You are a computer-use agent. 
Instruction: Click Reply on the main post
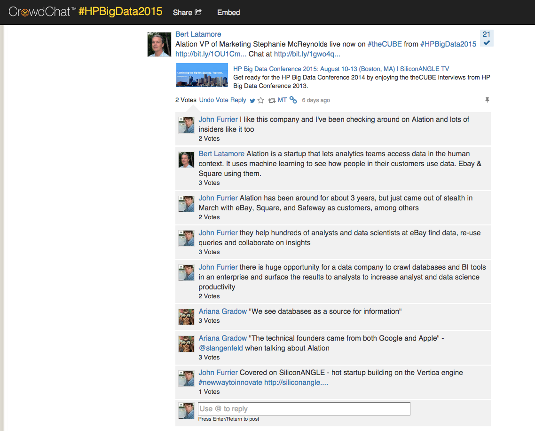coord(238,100)
